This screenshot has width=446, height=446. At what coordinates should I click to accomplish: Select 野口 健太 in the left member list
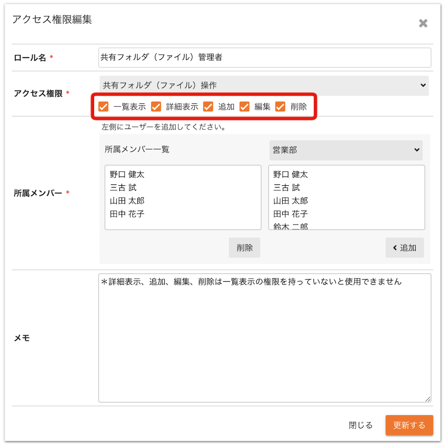[x=127, y=174]
